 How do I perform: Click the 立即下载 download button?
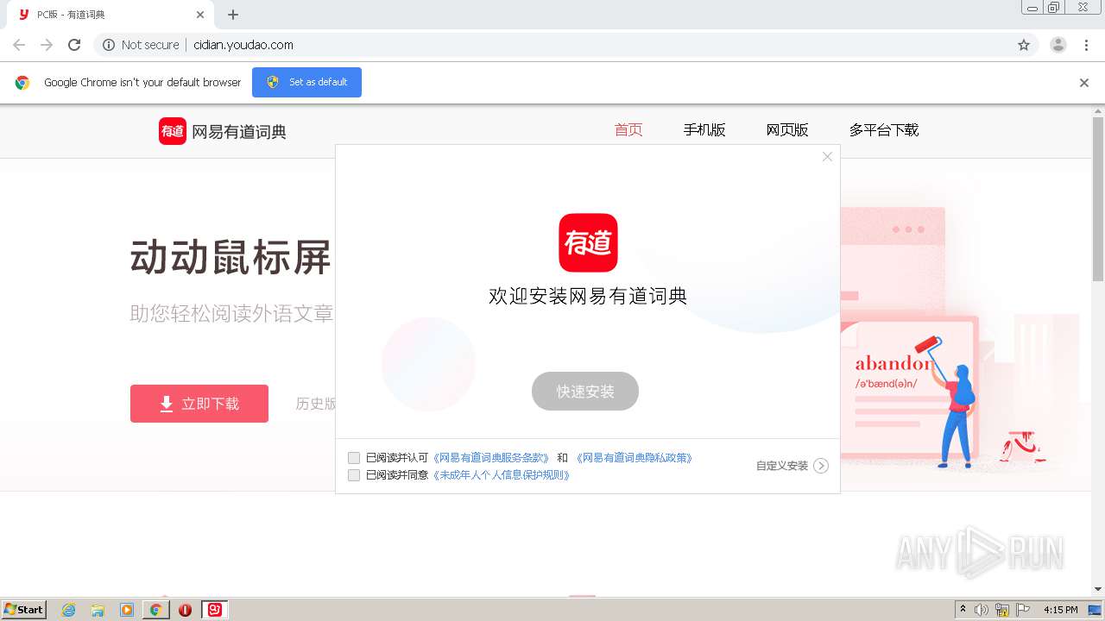(199, 404)
